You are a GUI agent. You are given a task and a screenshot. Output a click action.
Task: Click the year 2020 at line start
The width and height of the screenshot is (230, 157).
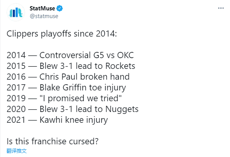[16, 109]
